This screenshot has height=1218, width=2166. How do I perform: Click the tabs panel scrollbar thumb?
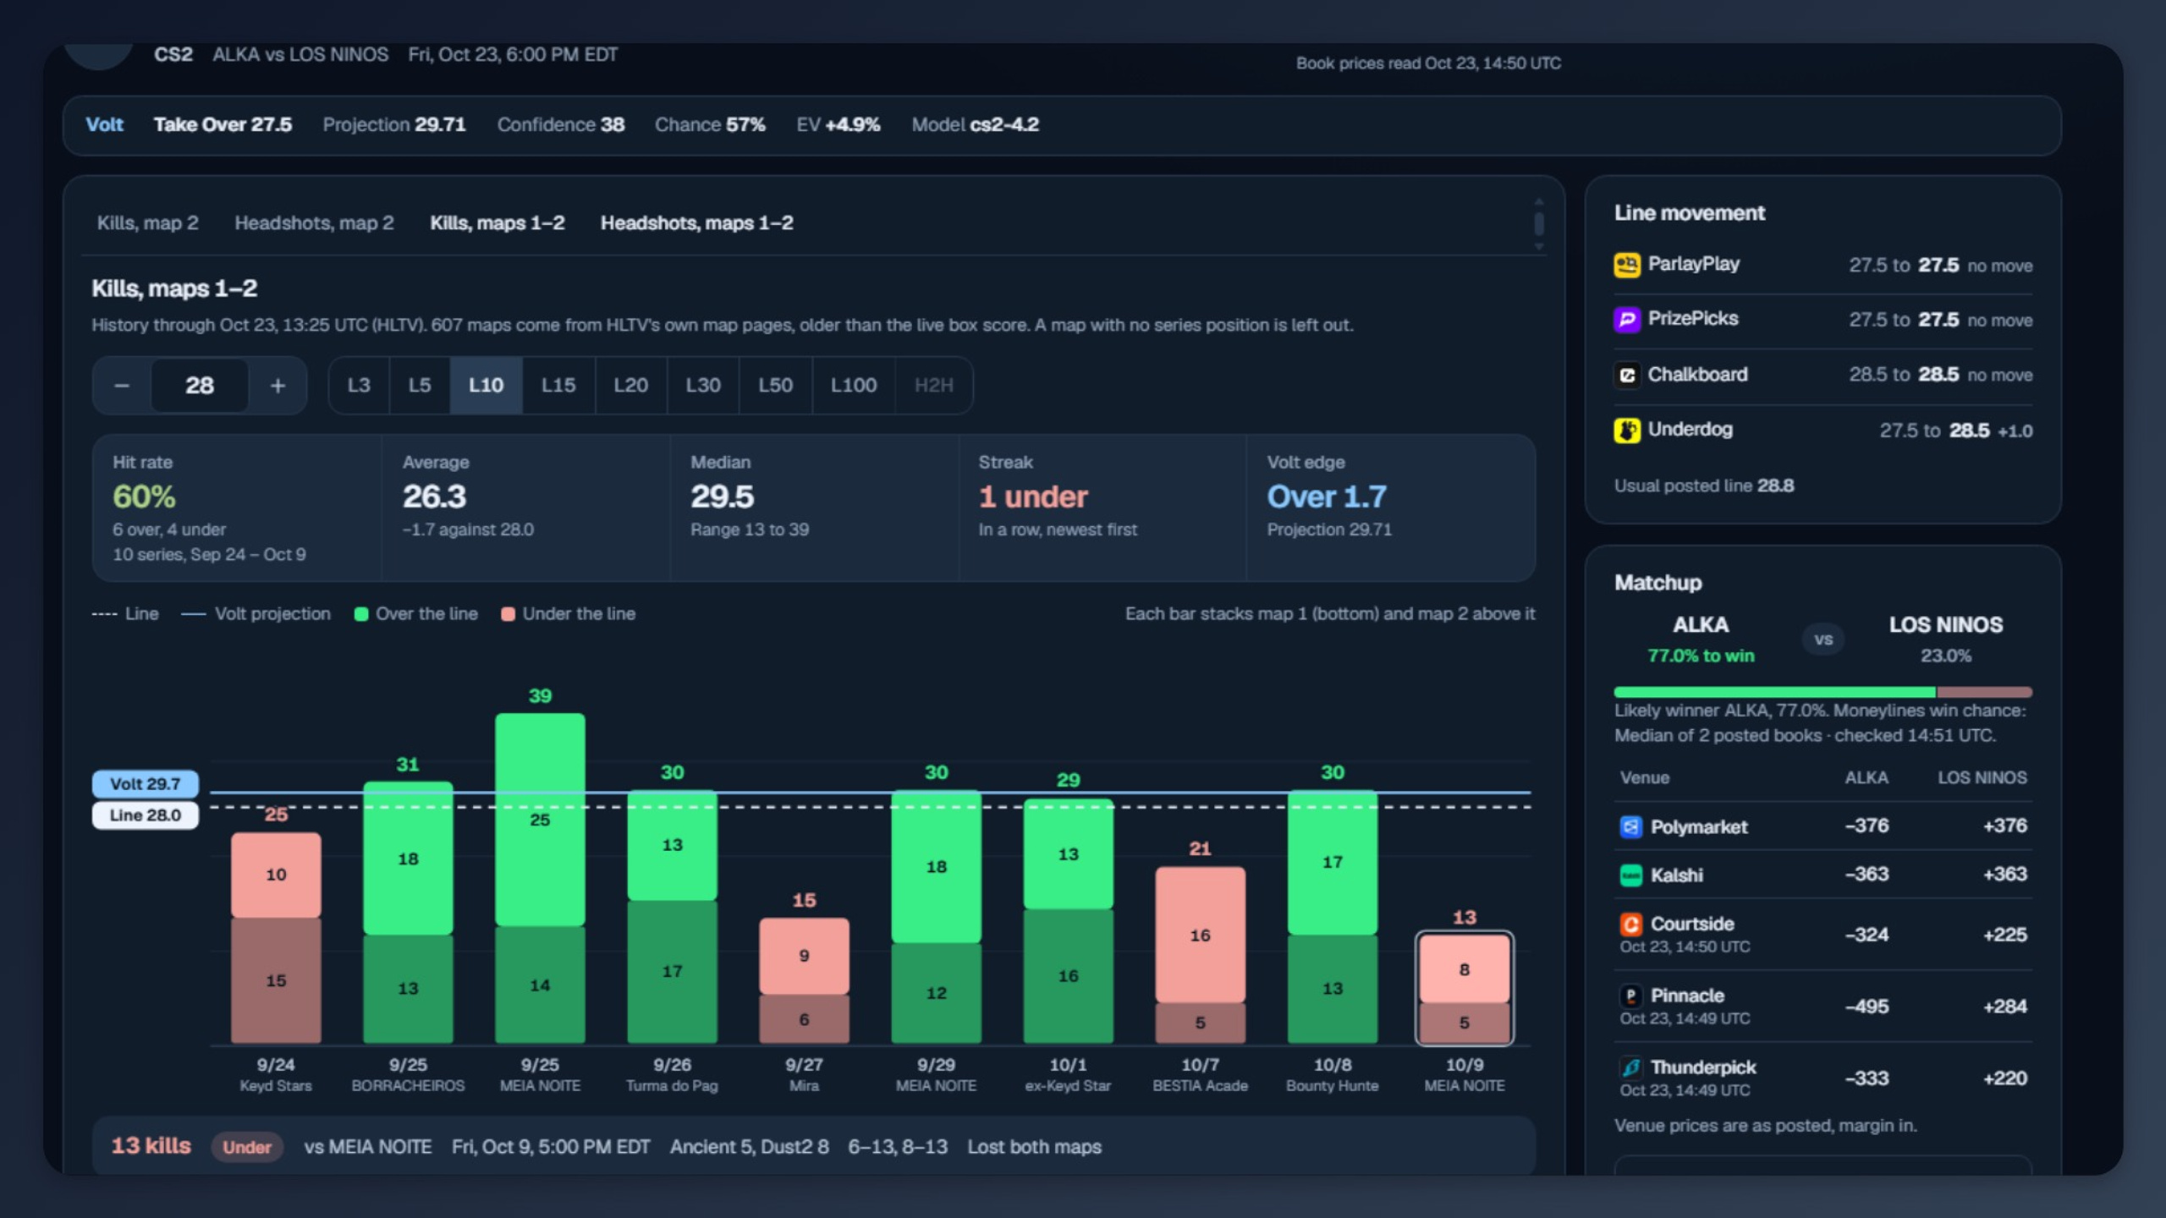(1539, 224)
